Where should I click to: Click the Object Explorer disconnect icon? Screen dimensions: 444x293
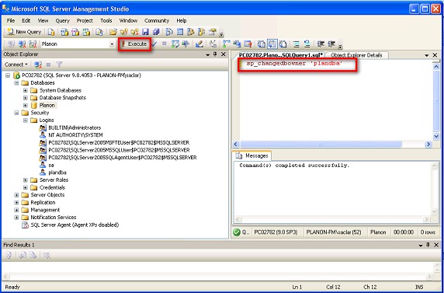[38, 65]
